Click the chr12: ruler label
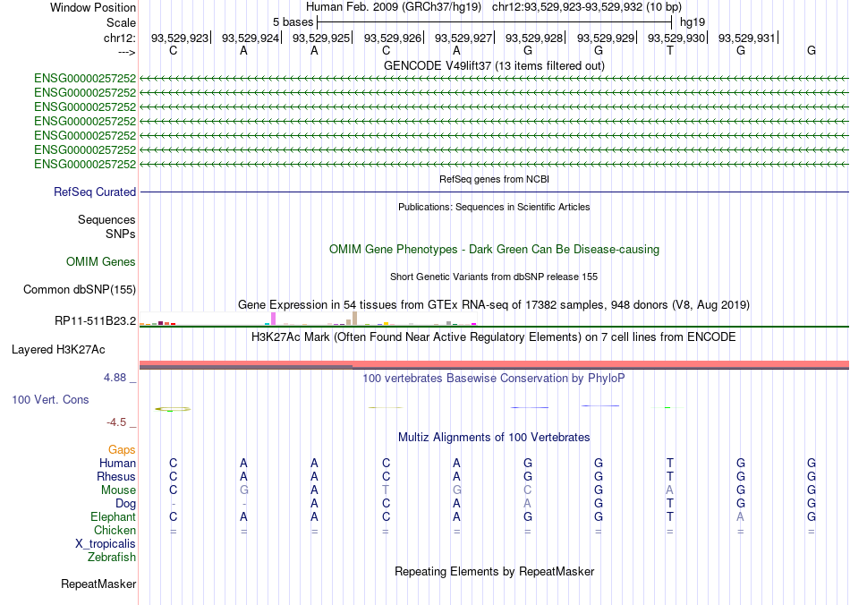Screen dimensions: 850x605 (119, 38)
